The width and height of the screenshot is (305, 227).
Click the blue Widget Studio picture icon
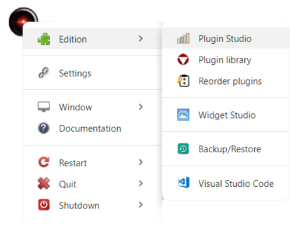[x=183, y=115]
